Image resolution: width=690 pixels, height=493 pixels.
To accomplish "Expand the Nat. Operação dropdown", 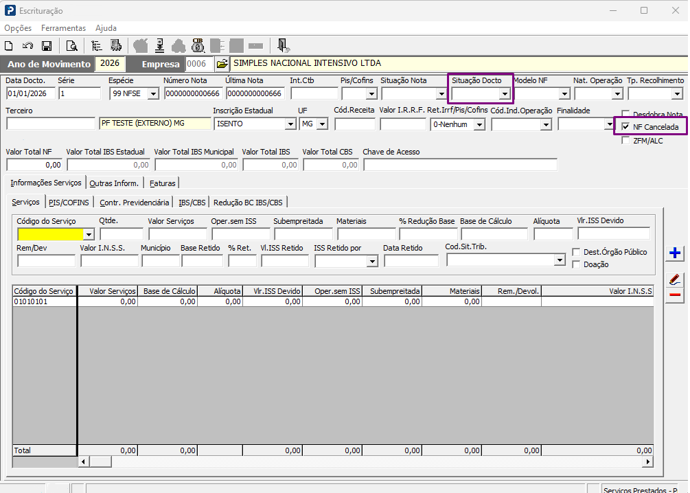I will [617, 94].
